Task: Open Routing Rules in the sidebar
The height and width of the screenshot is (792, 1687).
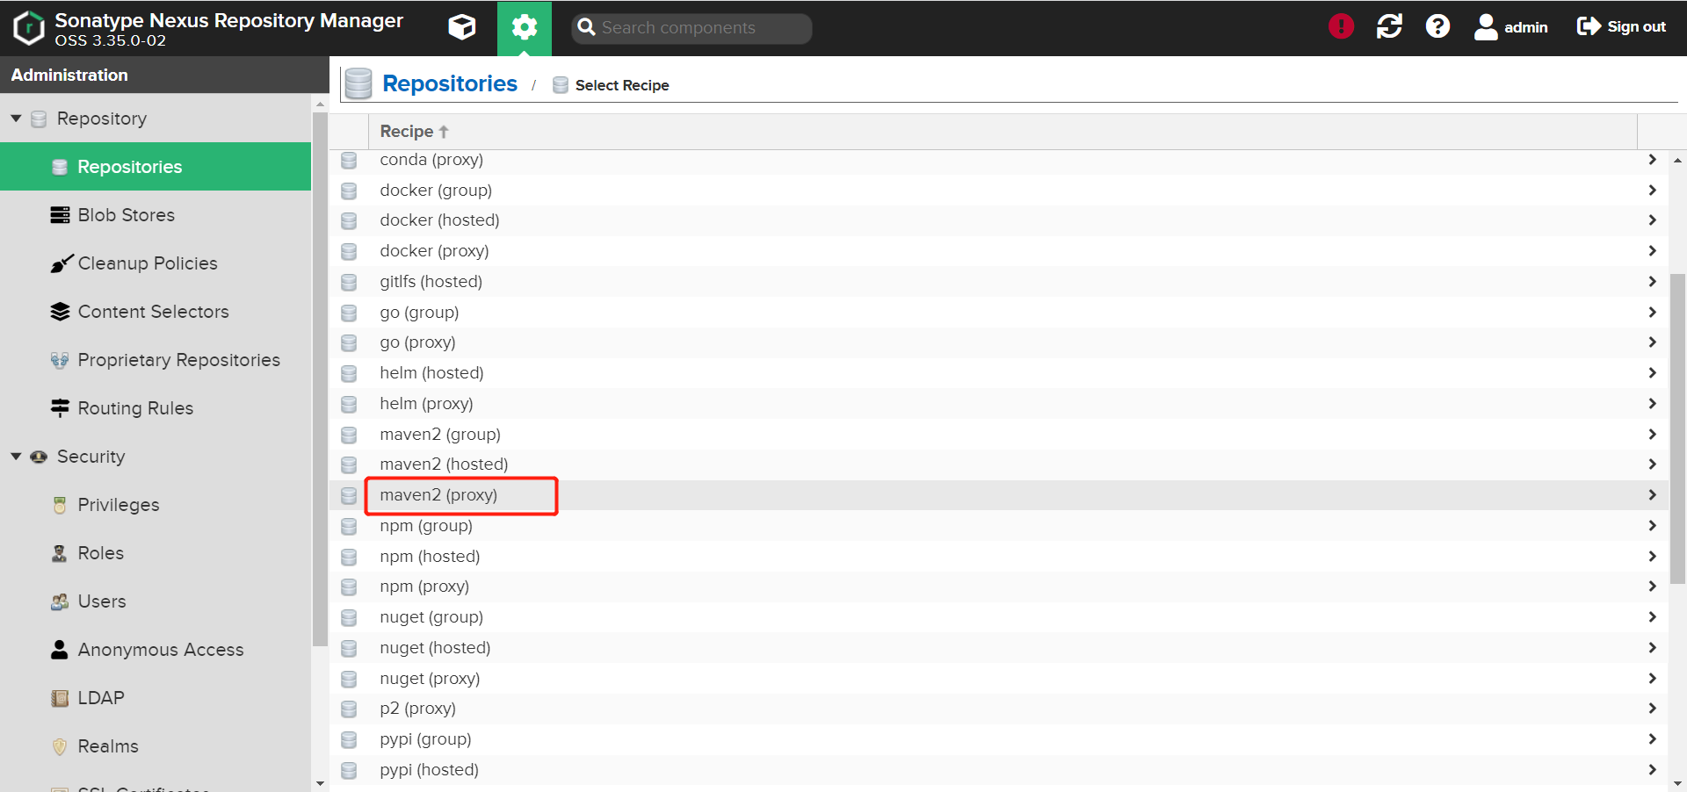Action: pyautogui.click(x=156, y=407)
